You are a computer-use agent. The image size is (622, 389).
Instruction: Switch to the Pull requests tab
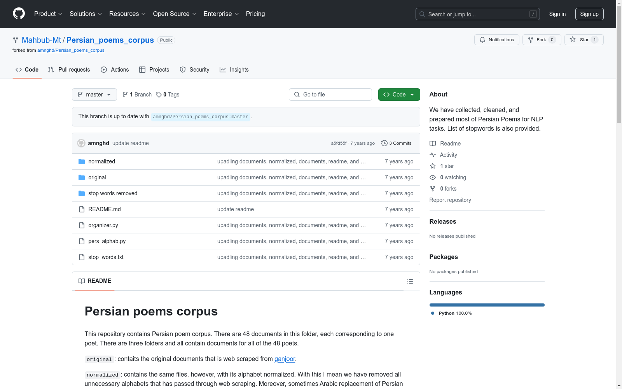[69, 70]
